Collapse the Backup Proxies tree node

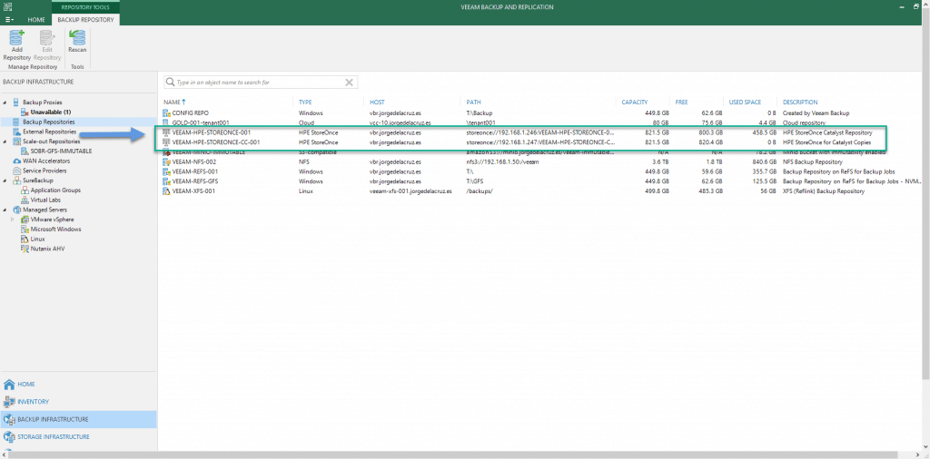[5, 103]
